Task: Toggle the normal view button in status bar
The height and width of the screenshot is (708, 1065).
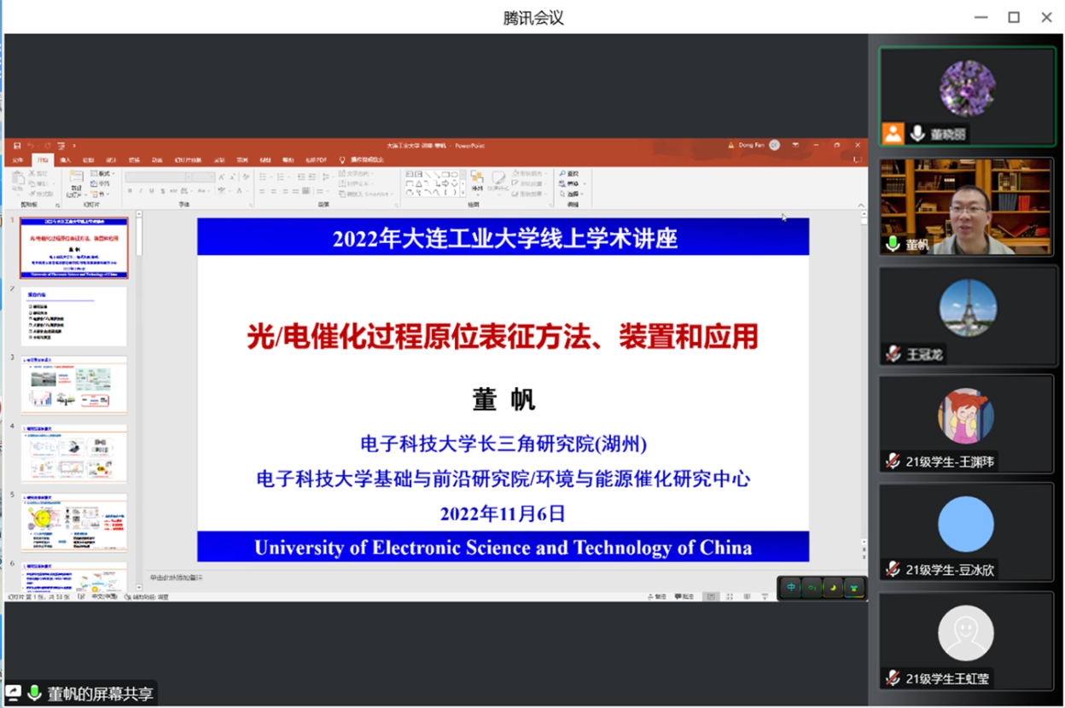Action: [711, 597]
